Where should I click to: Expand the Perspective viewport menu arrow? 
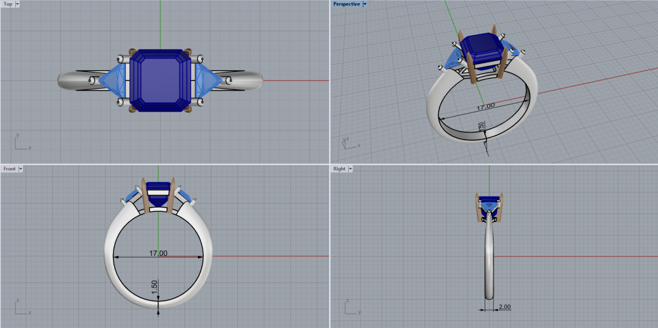click(365, 4)
